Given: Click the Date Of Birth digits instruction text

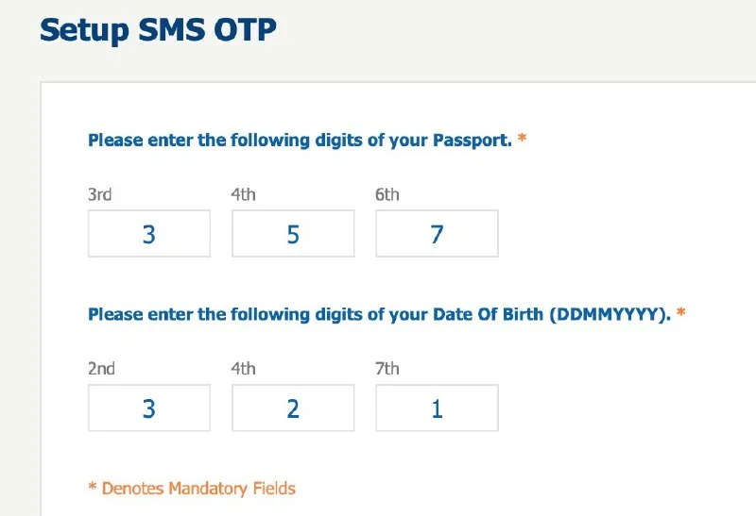Looking at the screenshot, I should pyautogui.click(x=318, y=314).
